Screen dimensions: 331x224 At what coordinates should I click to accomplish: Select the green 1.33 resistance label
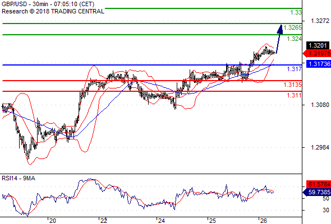[x=296, y=12]
